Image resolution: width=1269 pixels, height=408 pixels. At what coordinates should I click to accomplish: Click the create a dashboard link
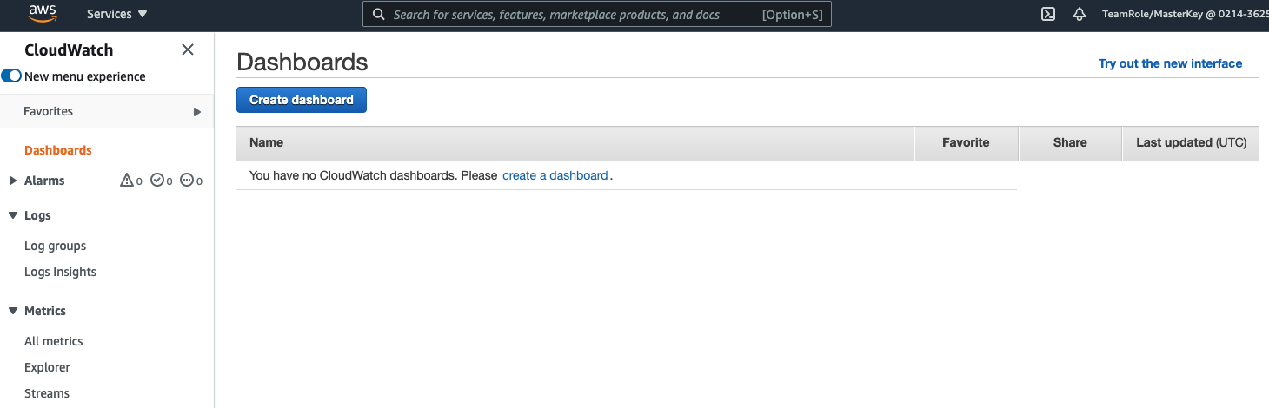point(555,175)
